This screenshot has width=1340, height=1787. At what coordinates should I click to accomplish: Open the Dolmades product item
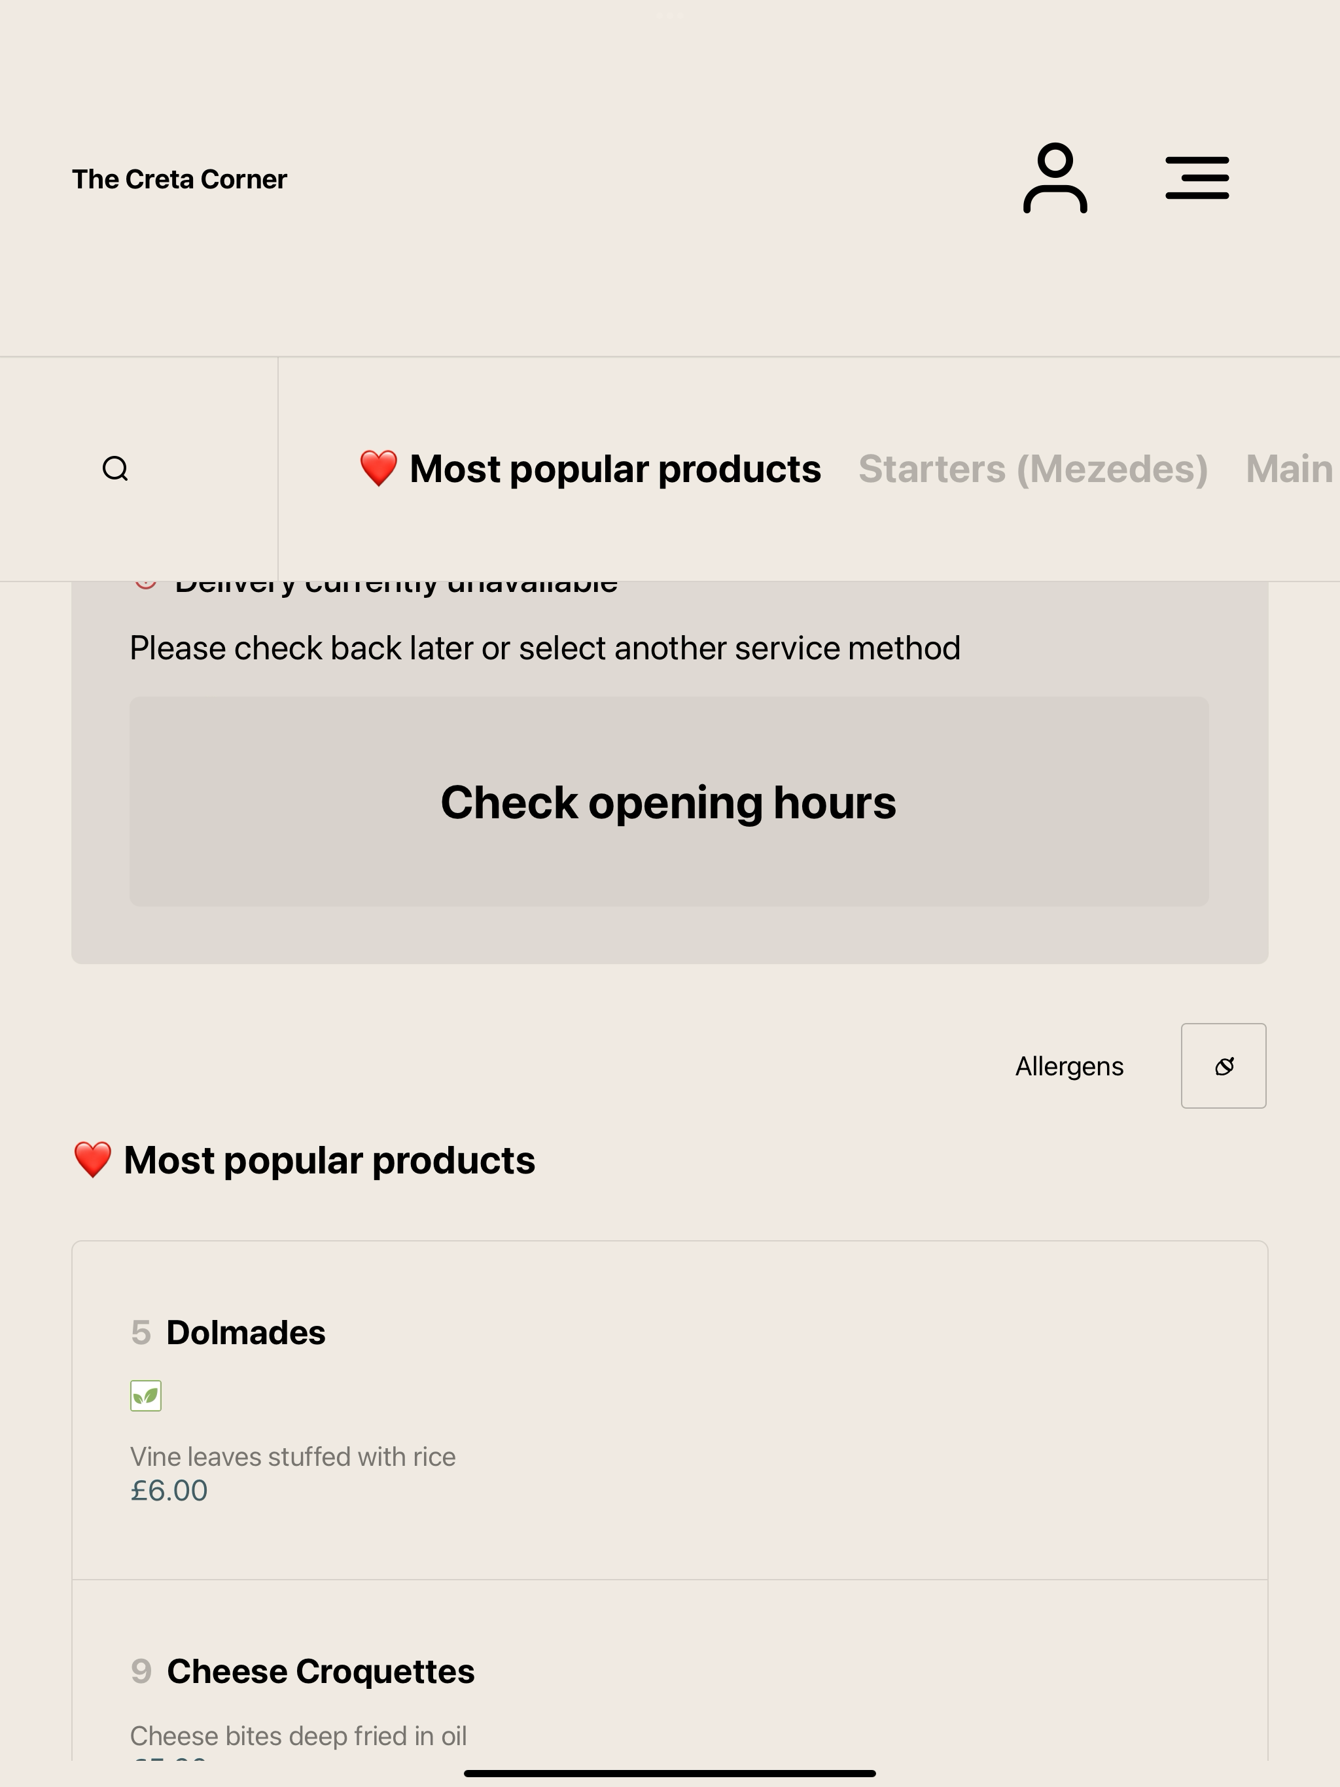[670, 1410]
